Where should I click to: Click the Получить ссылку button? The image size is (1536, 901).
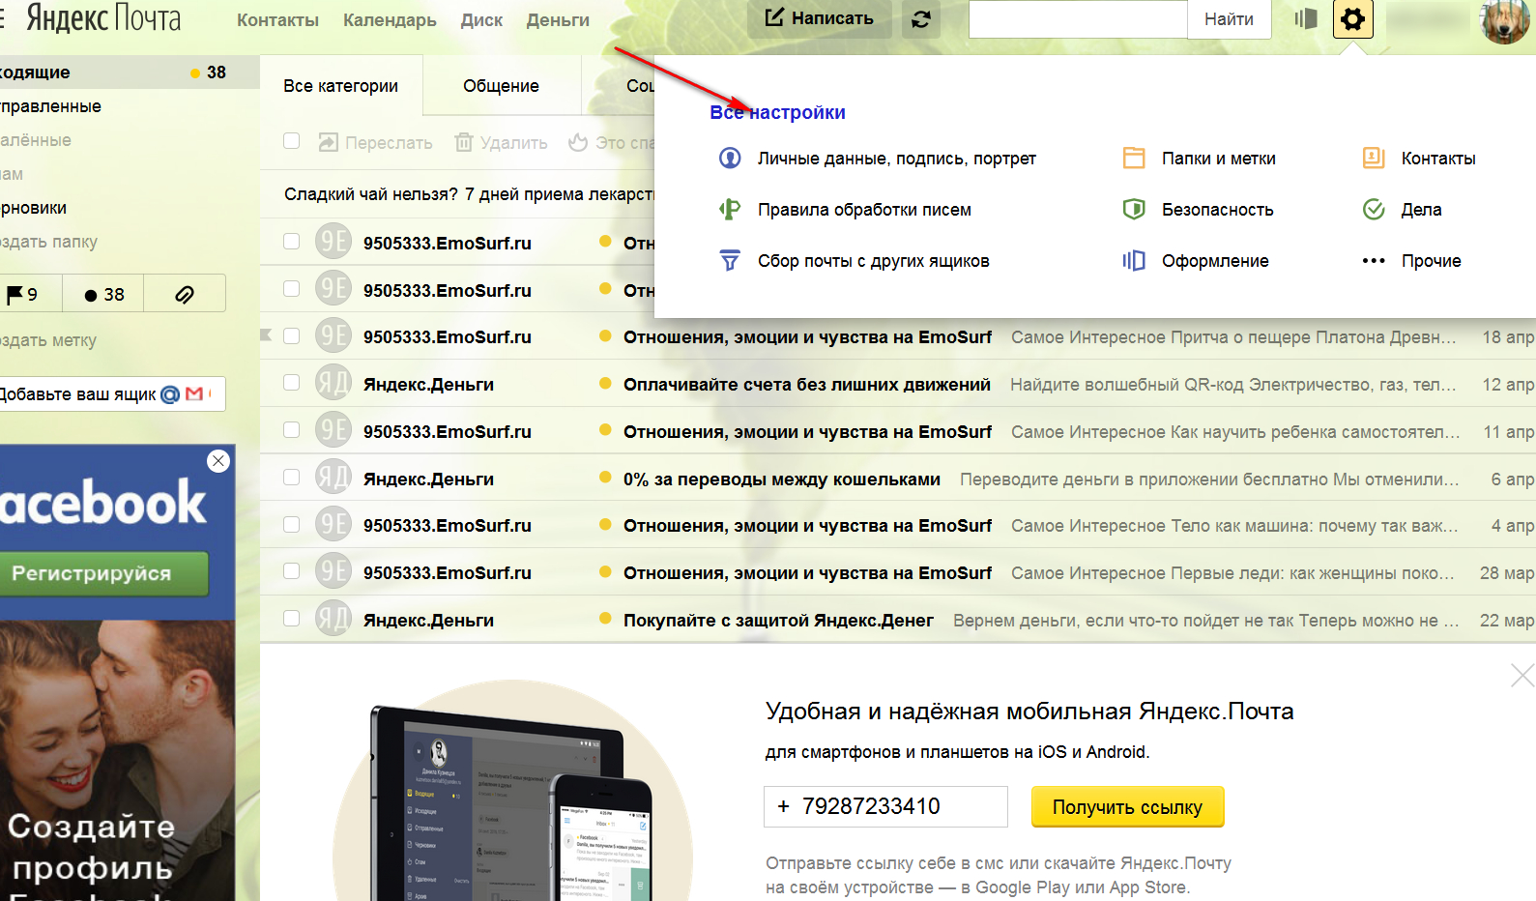tap(1127, 807)
